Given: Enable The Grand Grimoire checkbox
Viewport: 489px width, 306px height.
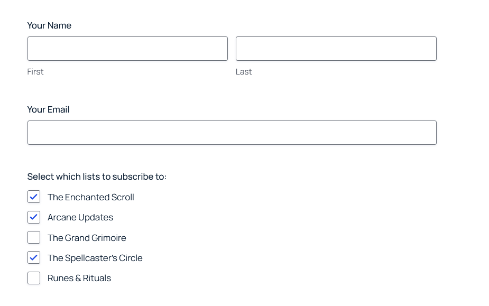Looking at the screenshot, I should click(x=34, y=237).
